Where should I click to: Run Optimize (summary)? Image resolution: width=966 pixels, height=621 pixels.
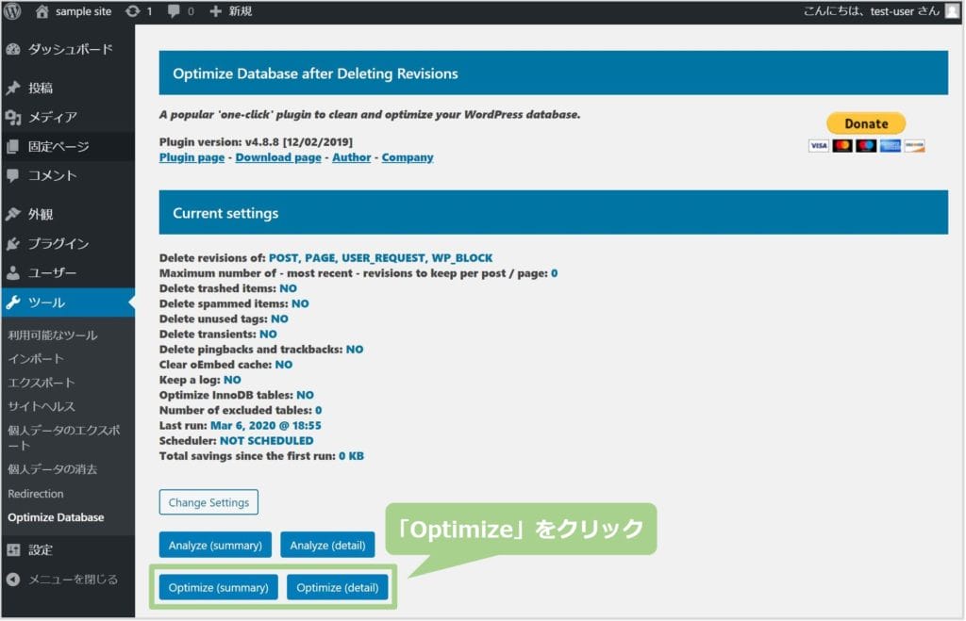point(217,586)
